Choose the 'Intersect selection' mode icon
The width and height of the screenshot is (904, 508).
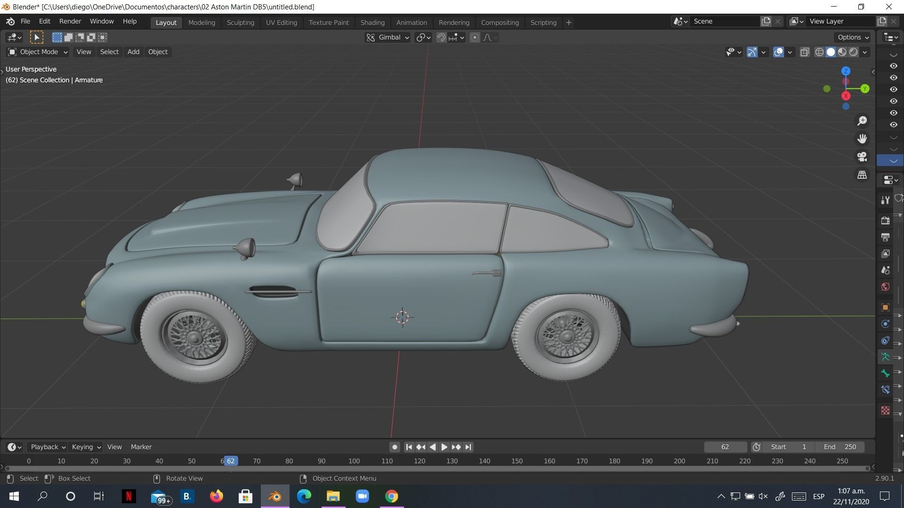102,37
